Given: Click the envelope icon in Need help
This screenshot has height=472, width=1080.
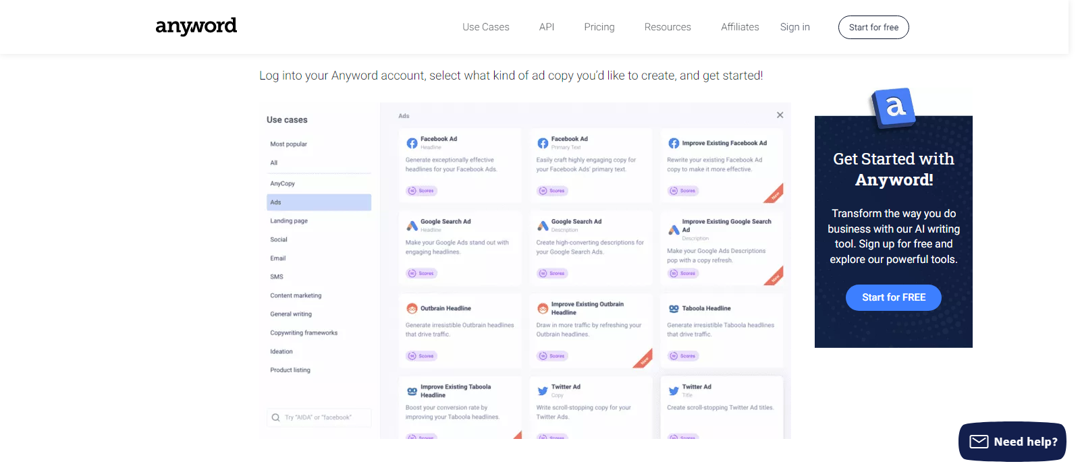Looking at the screenshot, I should (x=979, y=442).
